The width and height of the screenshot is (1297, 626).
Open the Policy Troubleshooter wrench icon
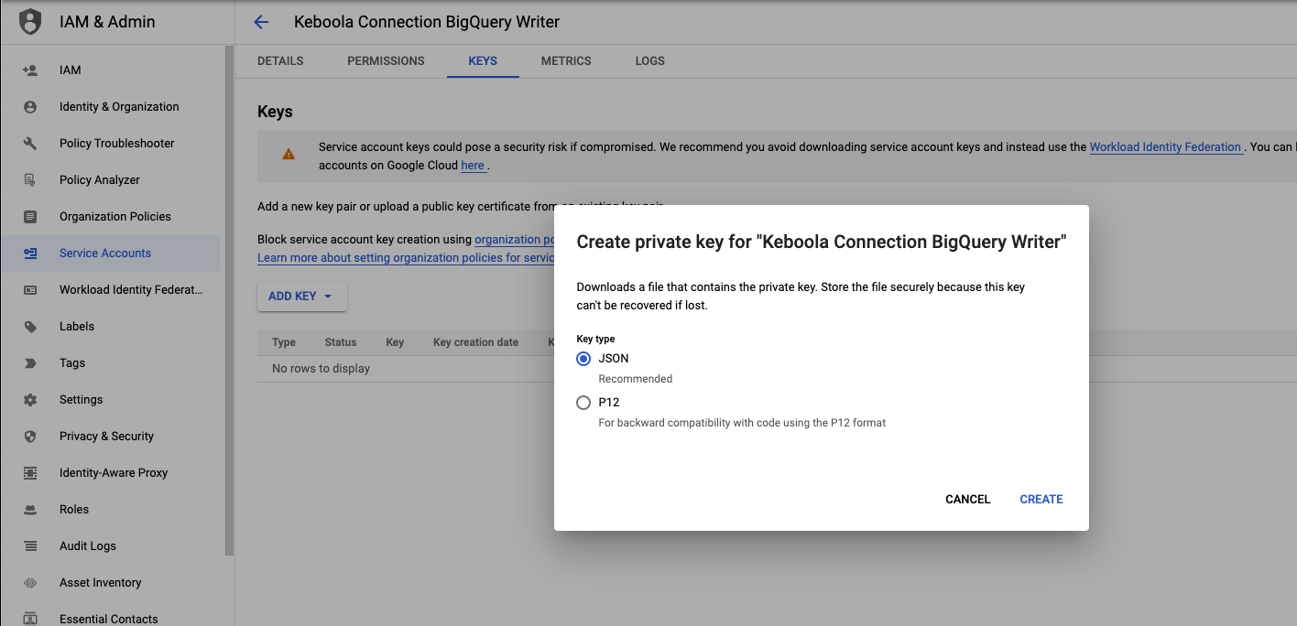[x=30, y=143]
